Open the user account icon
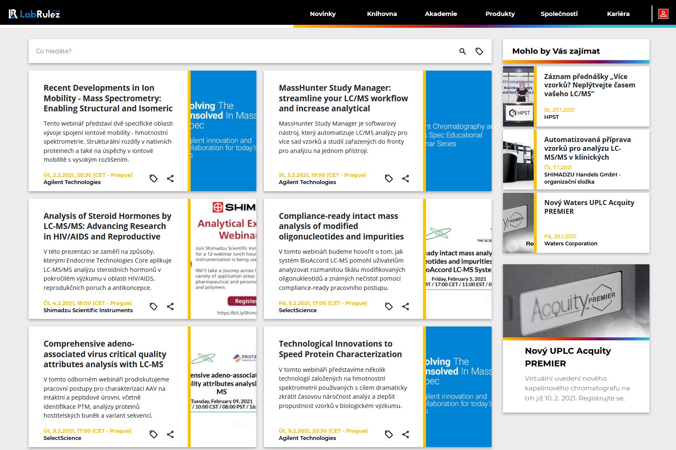Image resolution: width=676 pixels, height=450 pixels. point(663,14)
